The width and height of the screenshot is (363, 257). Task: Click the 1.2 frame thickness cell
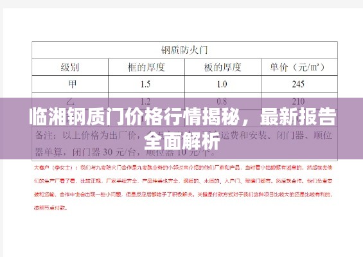click(x=146, y=102)
